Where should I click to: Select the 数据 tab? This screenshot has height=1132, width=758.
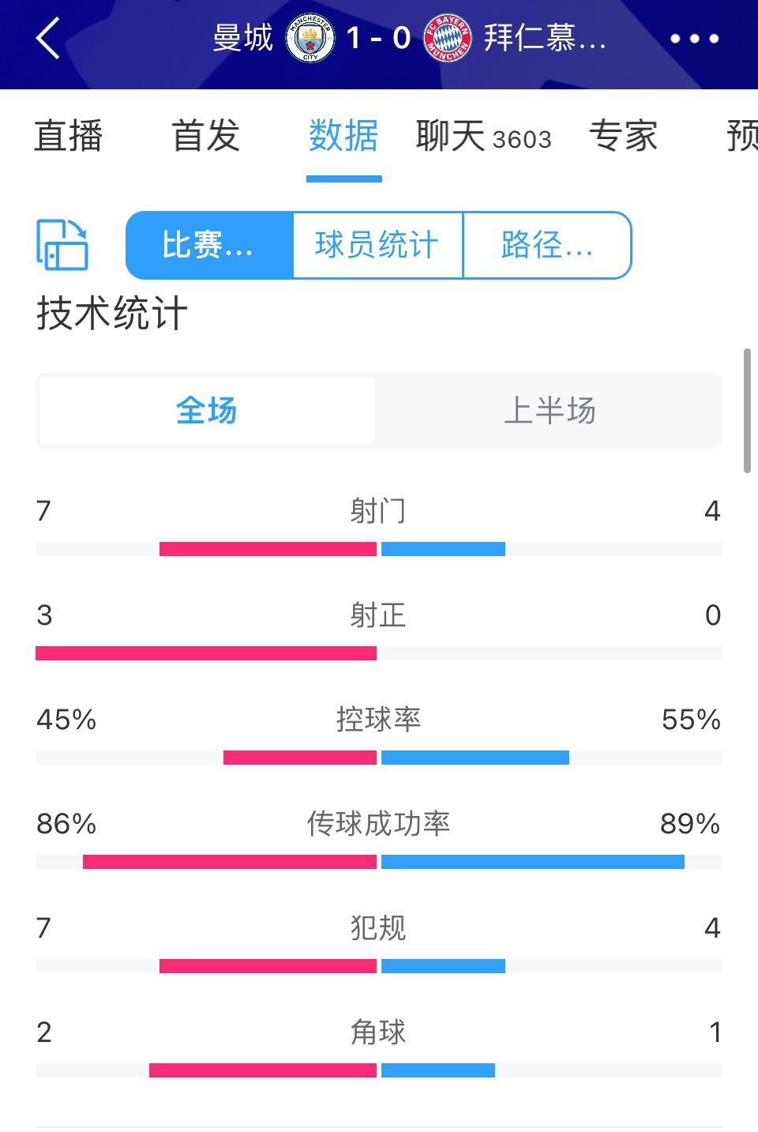point(343,136)
